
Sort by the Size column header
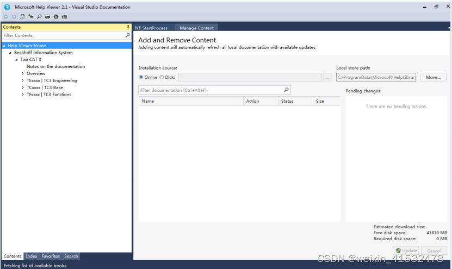326,101
